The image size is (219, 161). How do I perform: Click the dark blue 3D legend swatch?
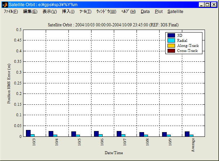point(171,35)
